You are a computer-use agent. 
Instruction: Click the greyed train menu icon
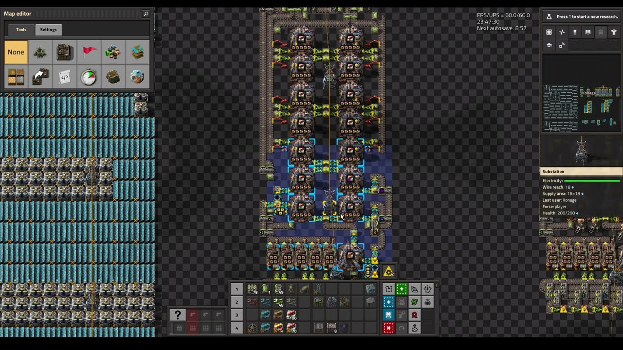(601, 32)
